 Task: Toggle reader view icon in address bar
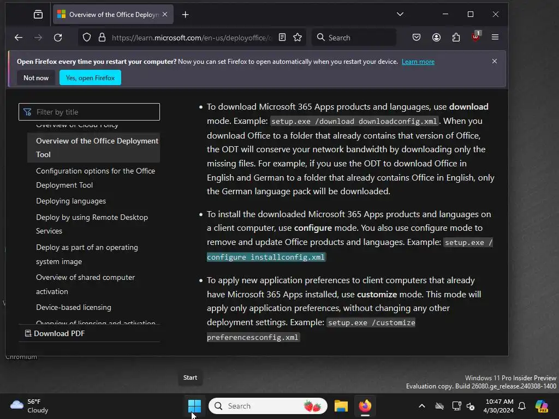[x=282, y=38]
